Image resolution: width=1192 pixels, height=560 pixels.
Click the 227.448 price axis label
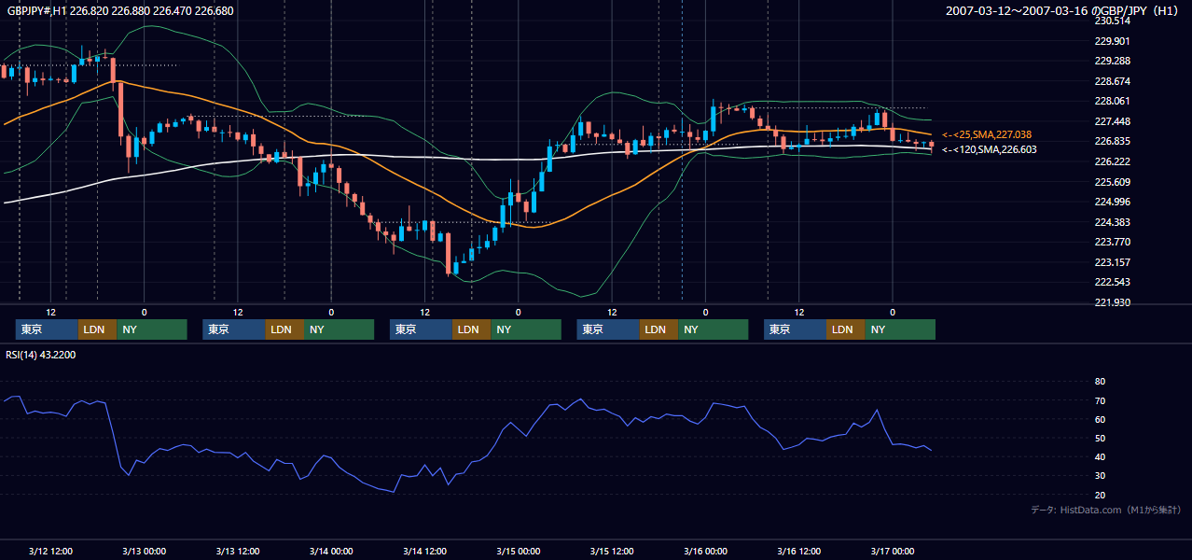tap(1112, 121)
